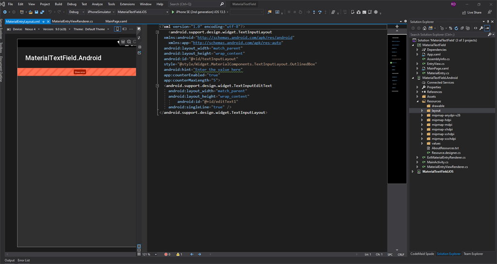
Task: Click the Open File toolbar icon
Action: point(31,12)
